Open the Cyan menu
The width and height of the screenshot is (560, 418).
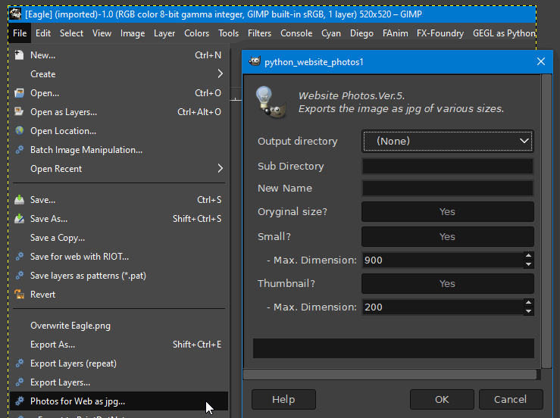[x=331, y=33]
